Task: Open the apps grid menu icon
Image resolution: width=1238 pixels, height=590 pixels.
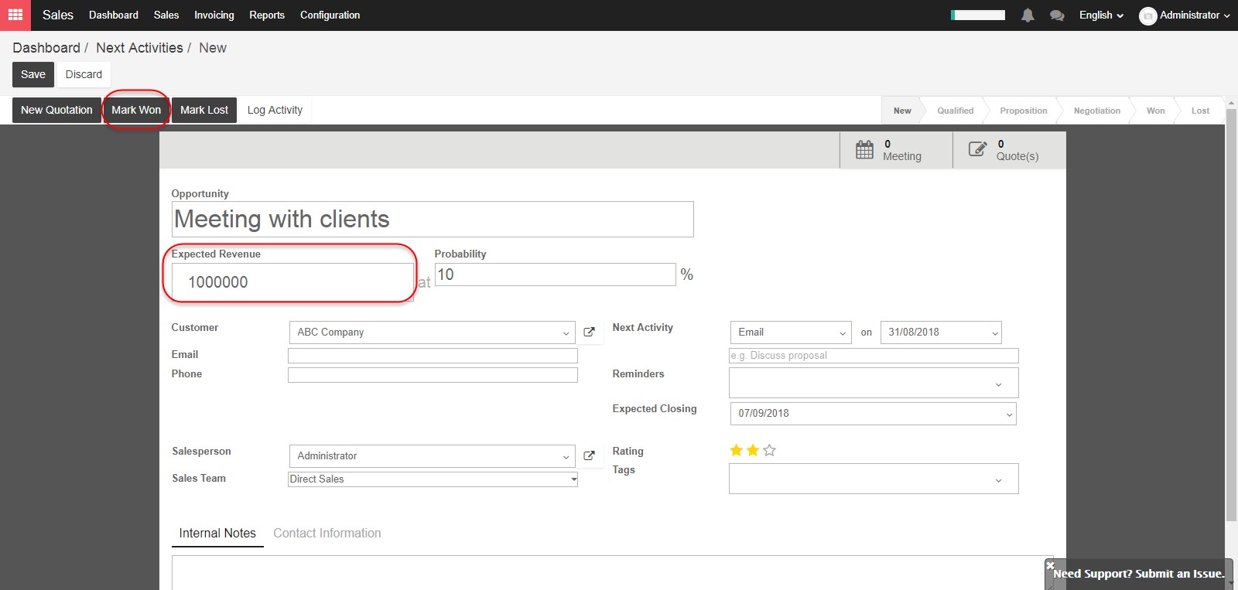Action: pos(15,15)
